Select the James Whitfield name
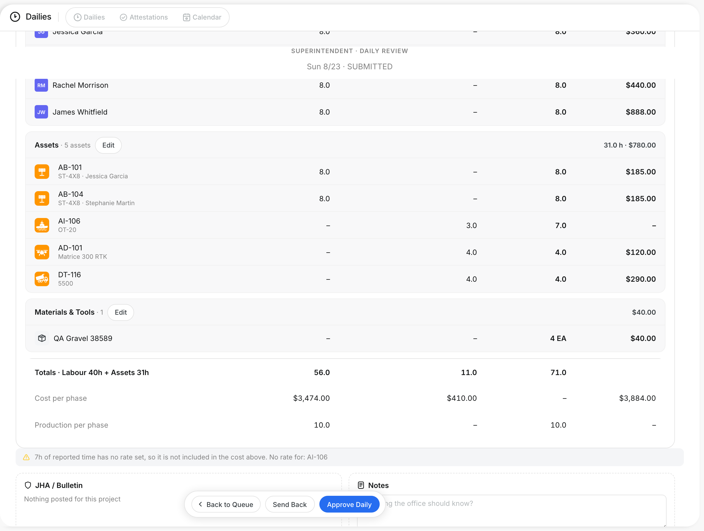The width and height of the screenshot is (704, 531). (x=80, y=112)
